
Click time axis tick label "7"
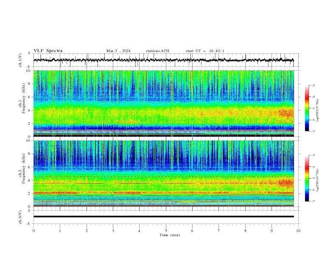coord(219,231)
